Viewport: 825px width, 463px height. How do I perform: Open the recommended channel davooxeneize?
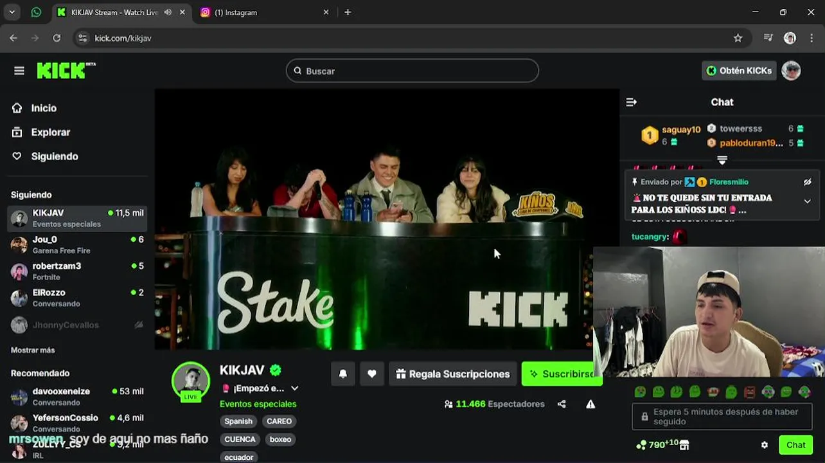coord(77,396)
